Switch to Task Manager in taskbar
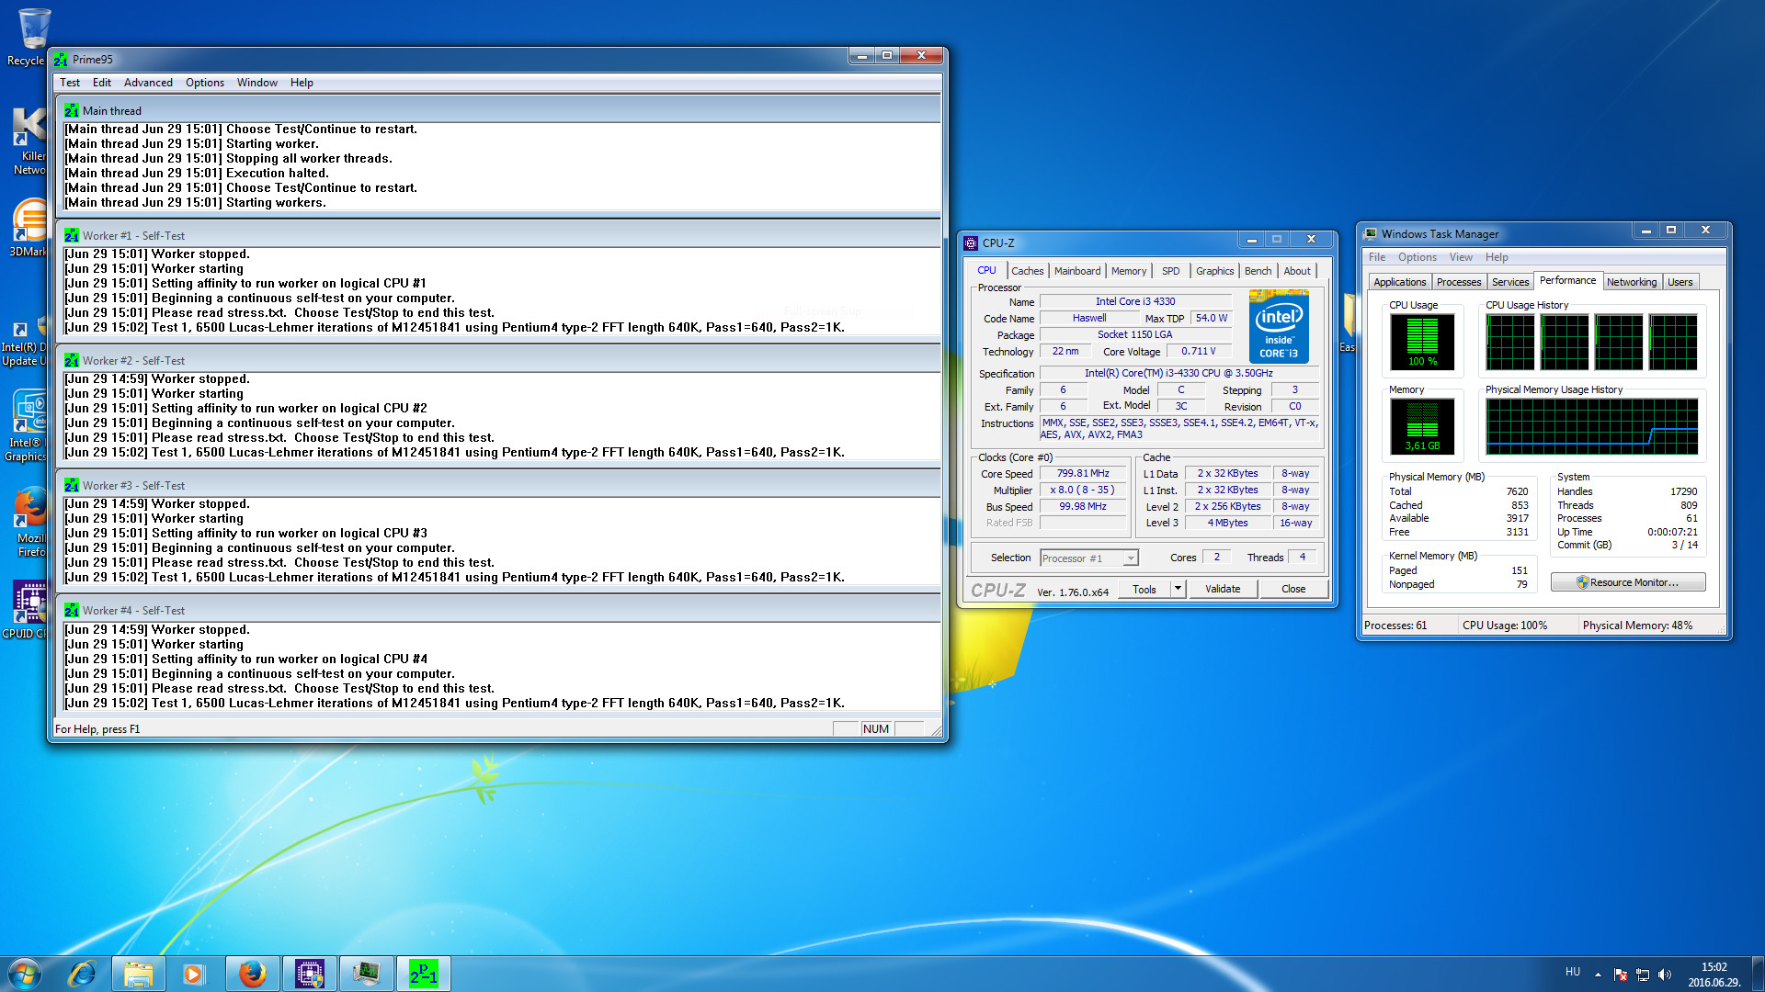Viewport: 1765px width, 992px height. (x=366, y=974)
